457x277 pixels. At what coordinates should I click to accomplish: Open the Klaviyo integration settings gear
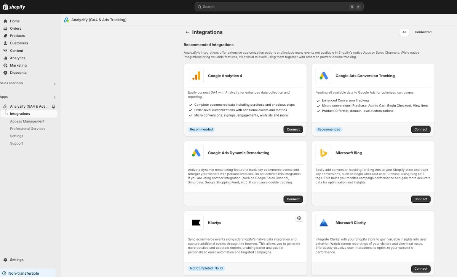coord(299,218)
